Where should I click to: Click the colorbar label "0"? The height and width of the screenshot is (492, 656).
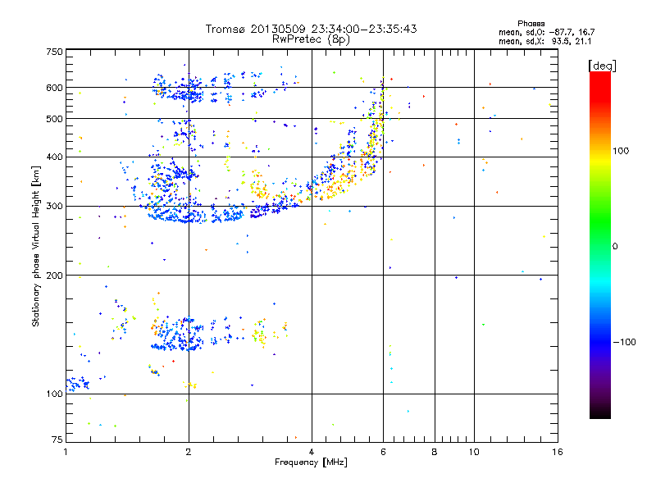click(x=615, y=247)
